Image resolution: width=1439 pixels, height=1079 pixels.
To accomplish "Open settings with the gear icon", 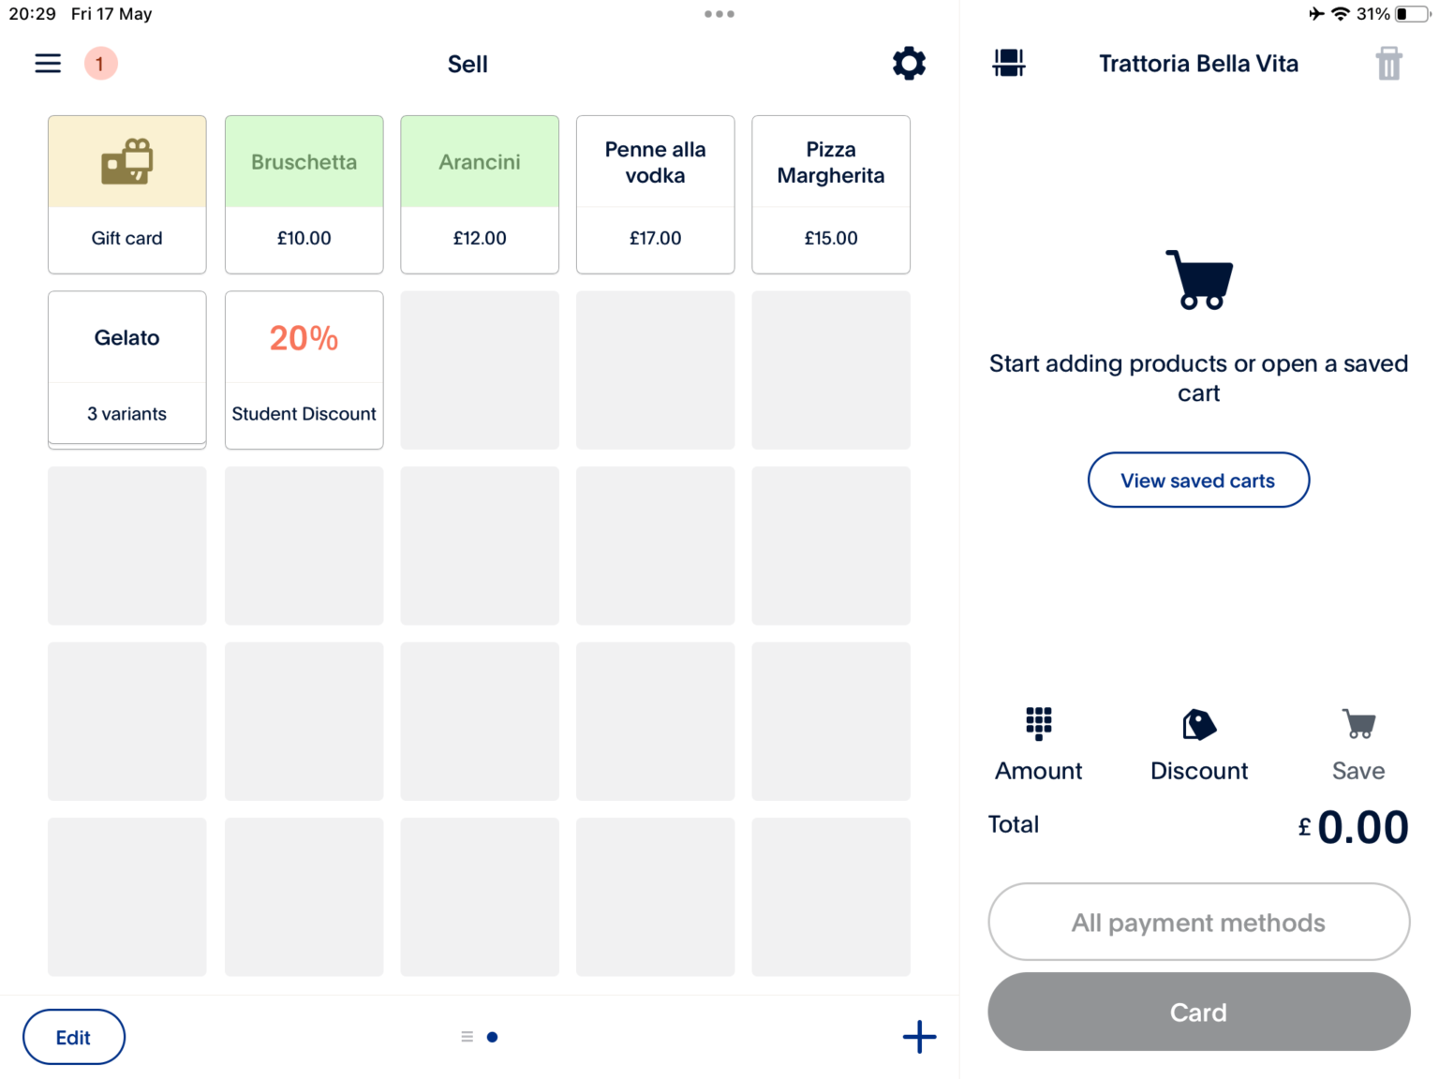I will pos(908,63).
